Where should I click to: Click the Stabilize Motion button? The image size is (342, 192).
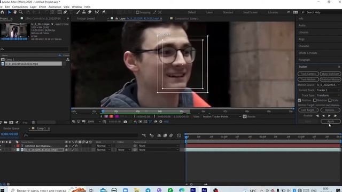(330, 79)
